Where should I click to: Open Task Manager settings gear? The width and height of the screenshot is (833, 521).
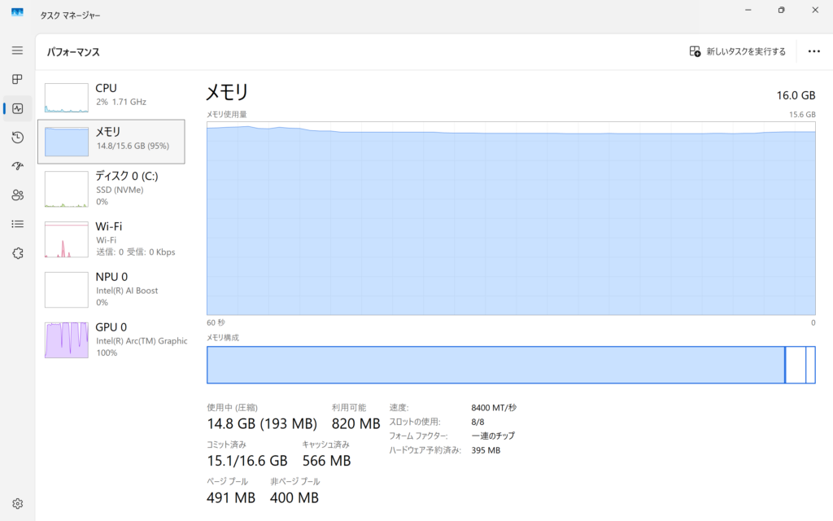(x=18, y=503)
